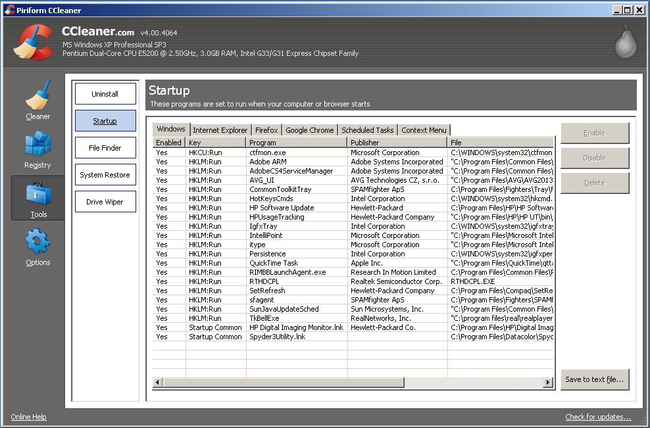Select the HotKeysCmds entry
This screenshot has width=650, height=428.
click(353, 199)
